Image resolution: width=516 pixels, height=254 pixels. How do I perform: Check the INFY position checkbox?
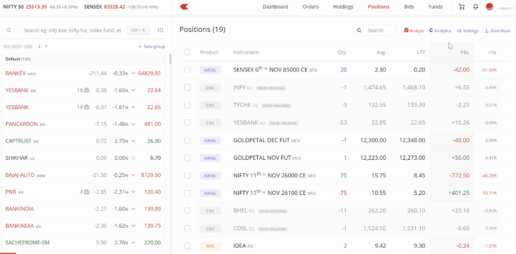(x=187, y=87)
